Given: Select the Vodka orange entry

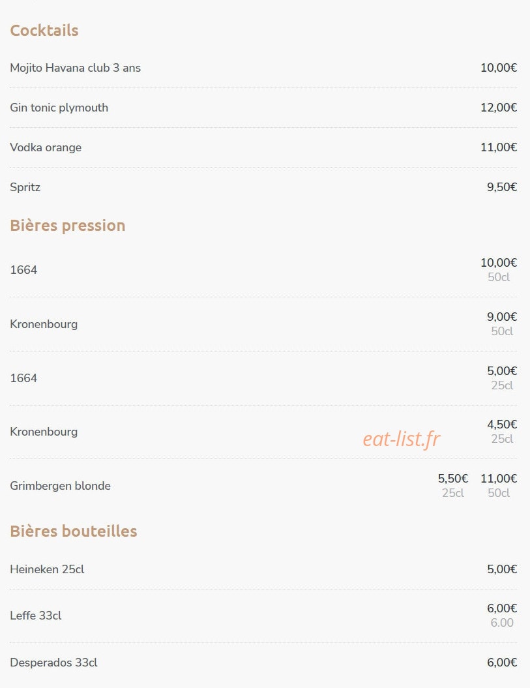Looking at the screenshot, I should click(46, 147).
